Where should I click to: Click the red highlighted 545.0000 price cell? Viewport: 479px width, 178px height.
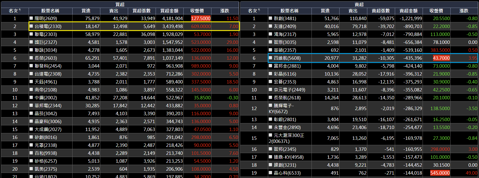(x=440, y=173)
